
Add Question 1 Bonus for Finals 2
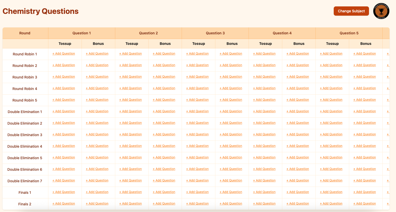97,204
